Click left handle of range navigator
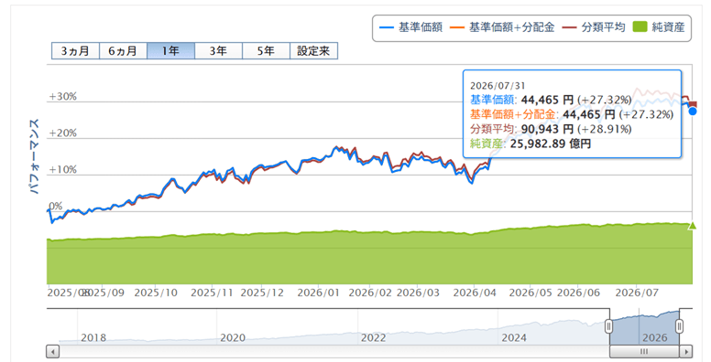711x362 pixels. pyautogui.click(x=609, y=325)
